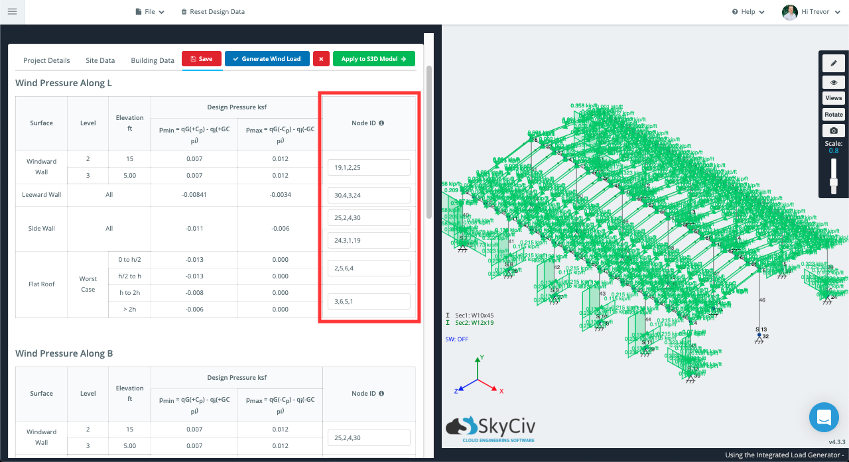849x462 pixels.
Task: Toggle the Rotate mode
Action: 833,113
